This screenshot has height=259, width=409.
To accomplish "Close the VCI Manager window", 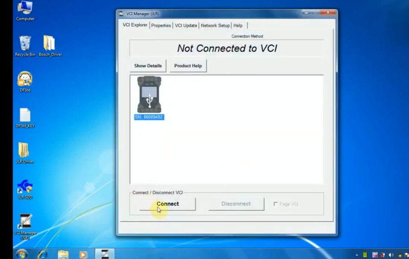I will 328,12.
